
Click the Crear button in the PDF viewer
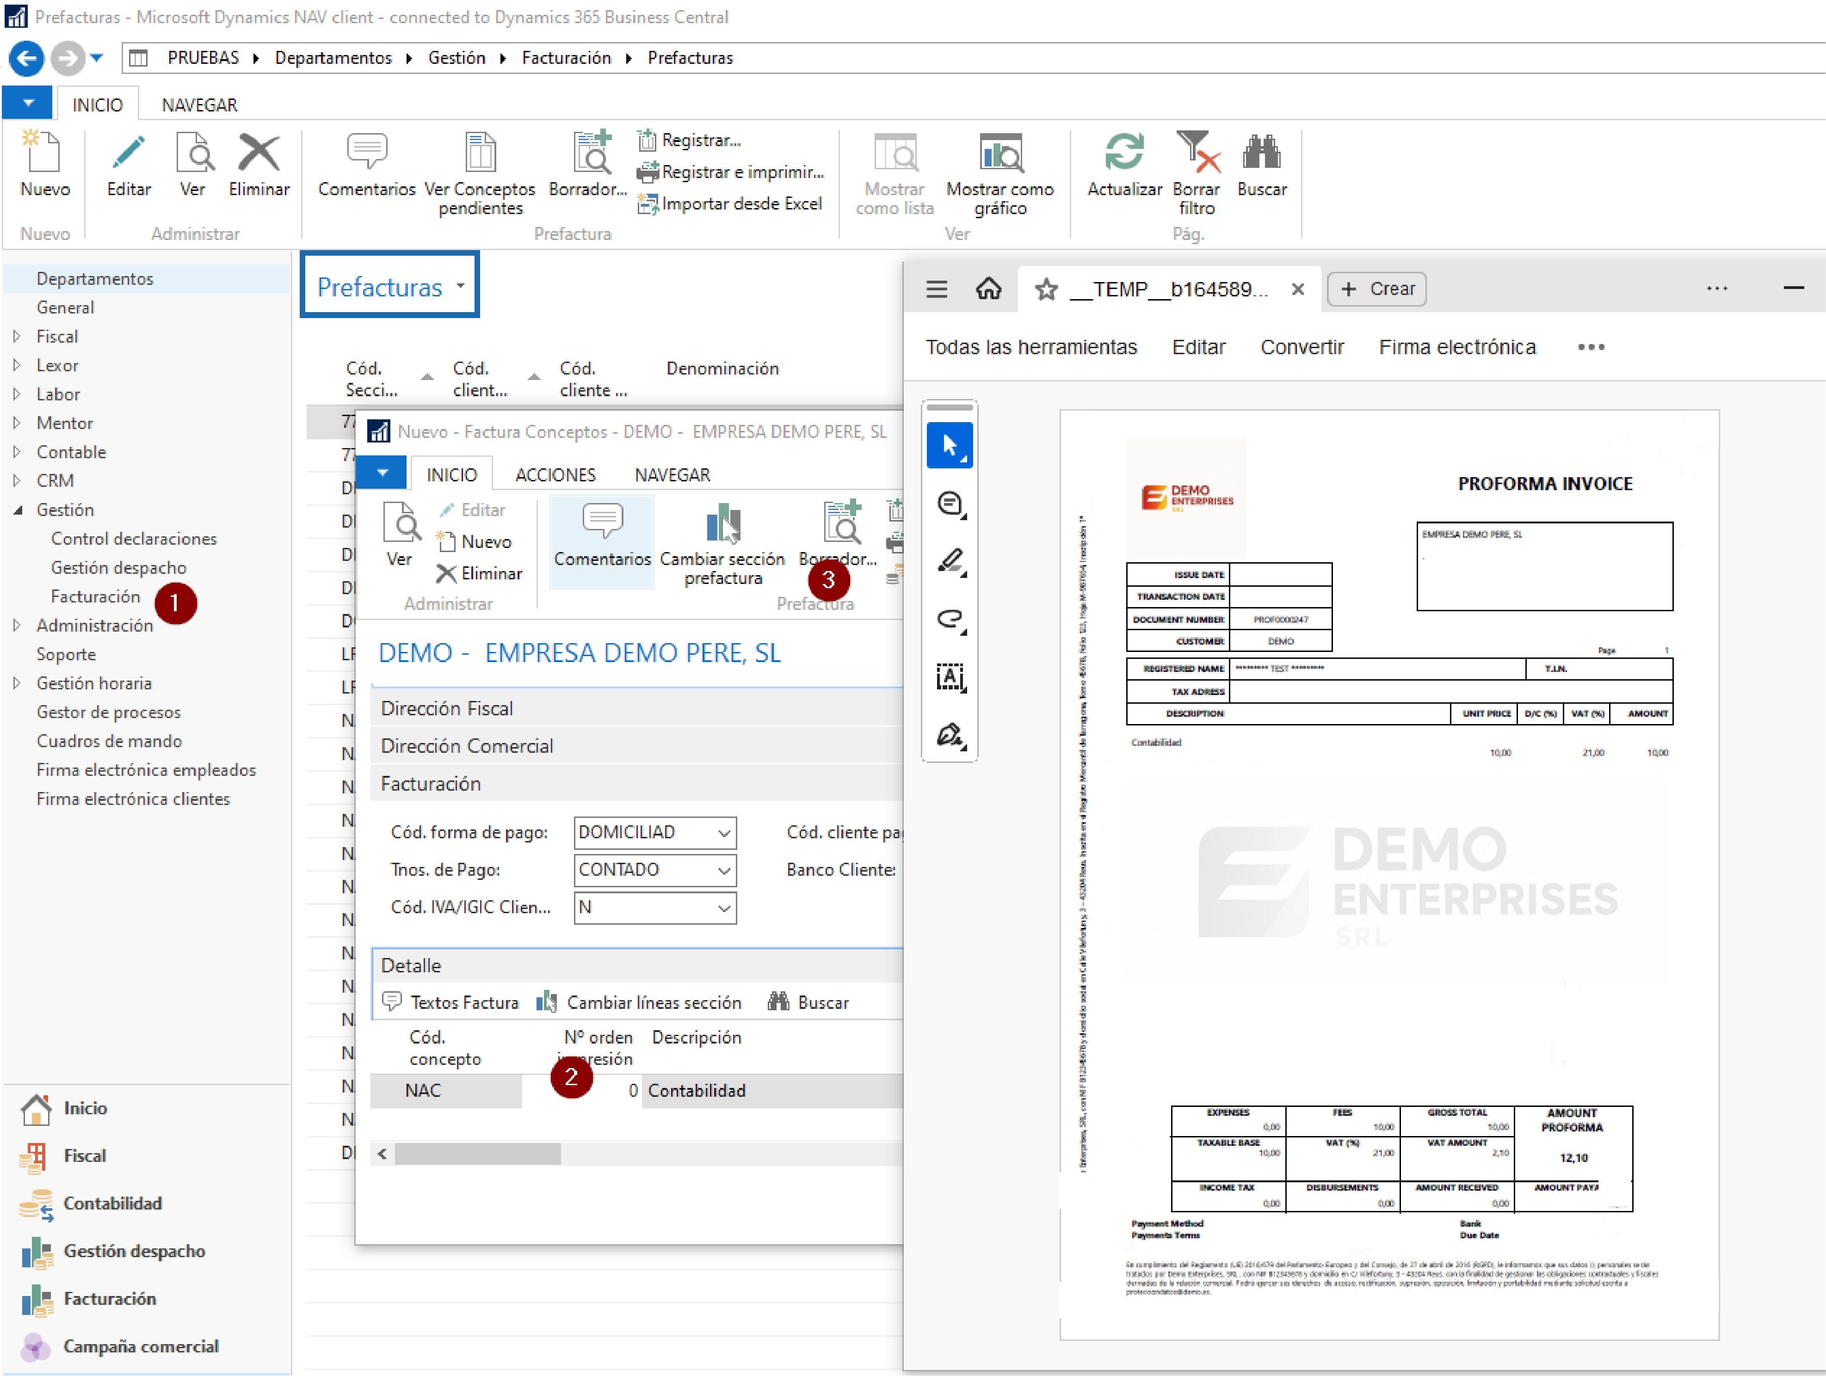point(1377,289)
